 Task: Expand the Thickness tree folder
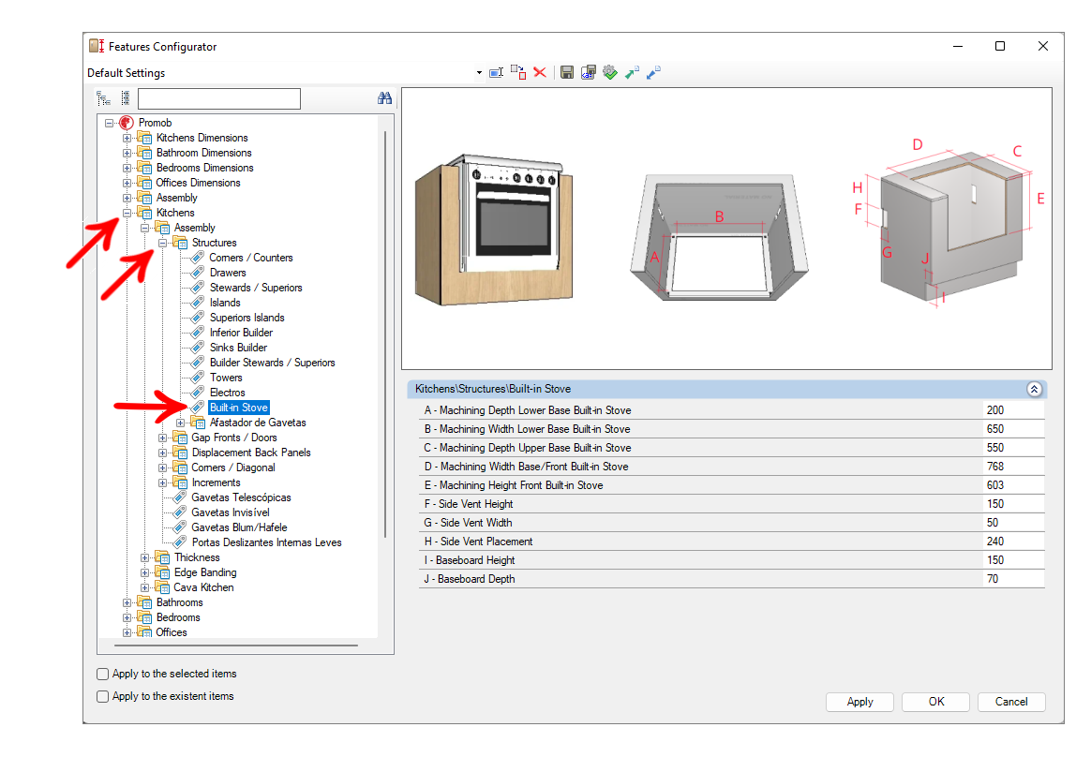pos(144,557)
